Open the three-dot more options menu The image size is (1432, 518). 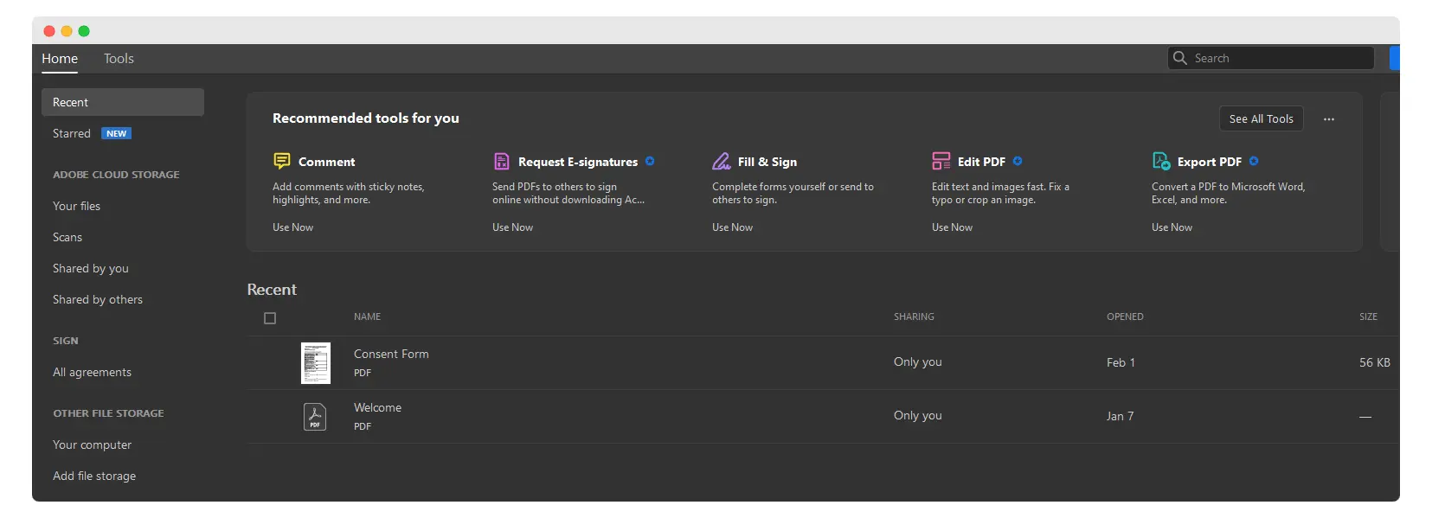pyautogui.click(x=1329, y=119)
